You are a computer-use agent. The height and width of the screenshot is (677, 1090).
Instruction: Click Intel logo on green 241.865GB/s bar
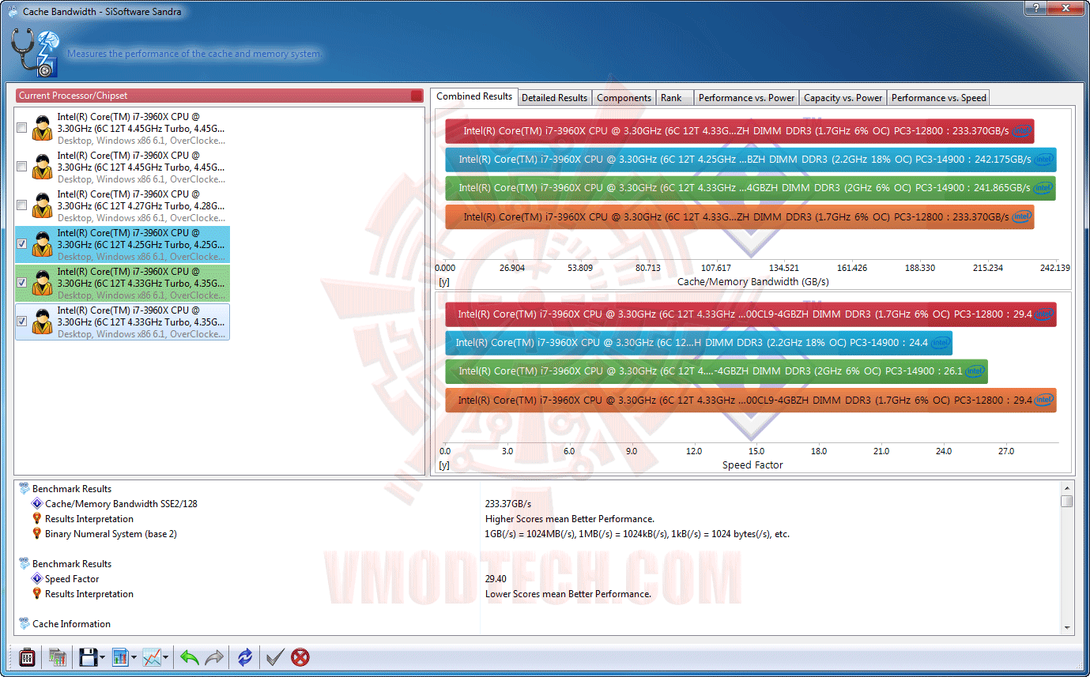pyautogui.click(x=1043, y=188)
